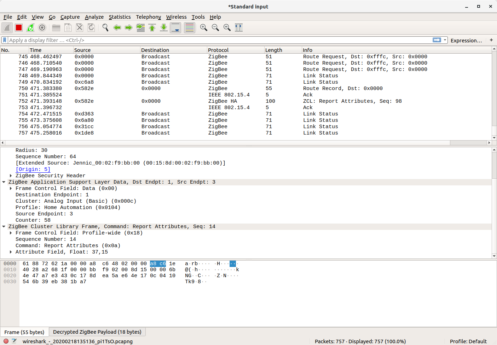Find a packet with magnifier icon
Viewport: 497px width, 345px height.
[x=105, y=28]
